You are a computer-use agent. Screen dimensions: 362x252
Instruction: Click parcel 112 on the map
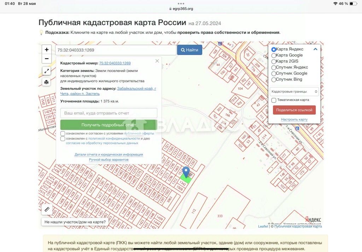(193, 211)
